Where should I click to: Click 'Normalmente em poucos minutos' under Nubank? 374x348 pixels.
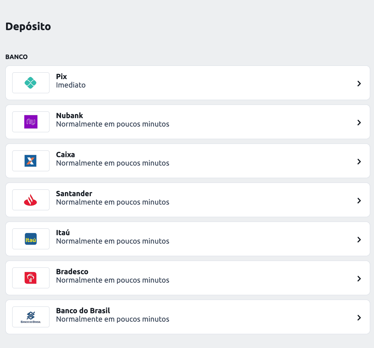(113, 124)
